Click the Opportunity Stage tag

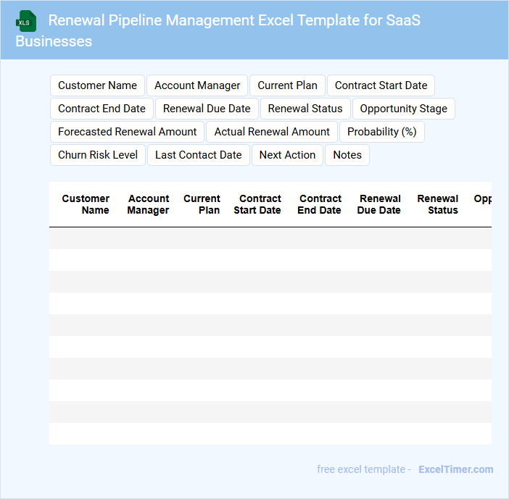point(403,109)
